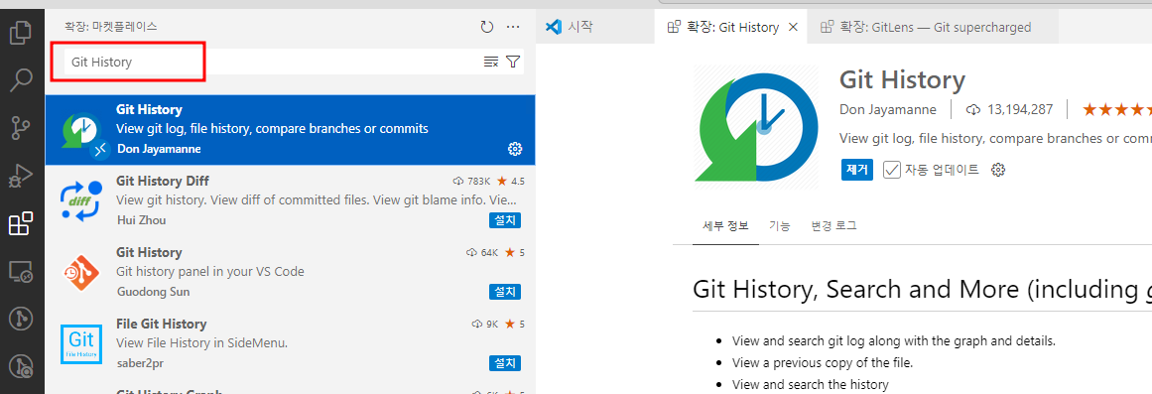The height and width of the screenshot is (394, 1152).
Task: Click 'View a previous copy of the file.'
Action: [x=823, y=362]
